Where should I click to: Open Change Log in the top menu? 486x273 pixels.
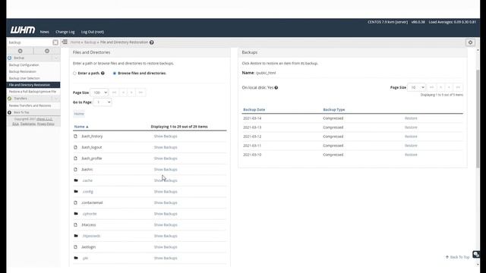65,32
